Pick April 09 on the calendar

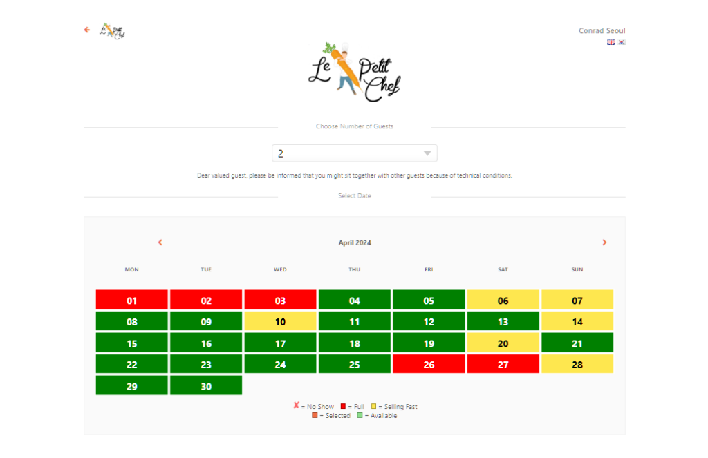pos(206,321)
